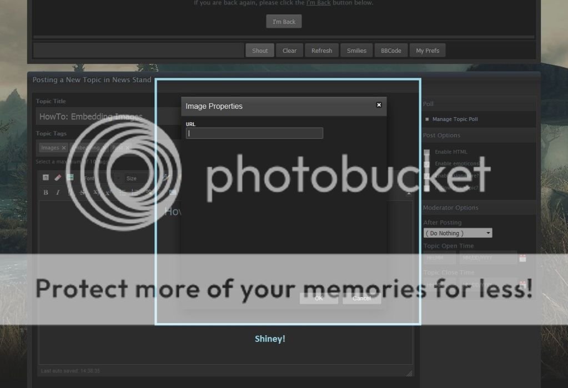The image size is (568, 388).
Task: Click the eraser Remove Format icon
Action: [58, 177]
